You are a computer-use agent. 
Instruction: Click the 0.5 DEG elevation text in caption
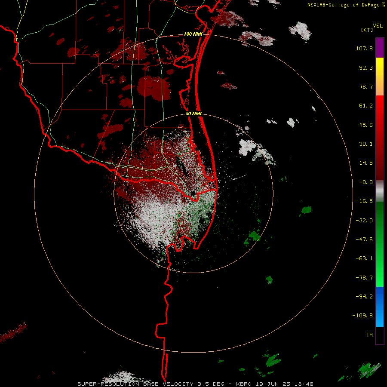click(211, 384)
